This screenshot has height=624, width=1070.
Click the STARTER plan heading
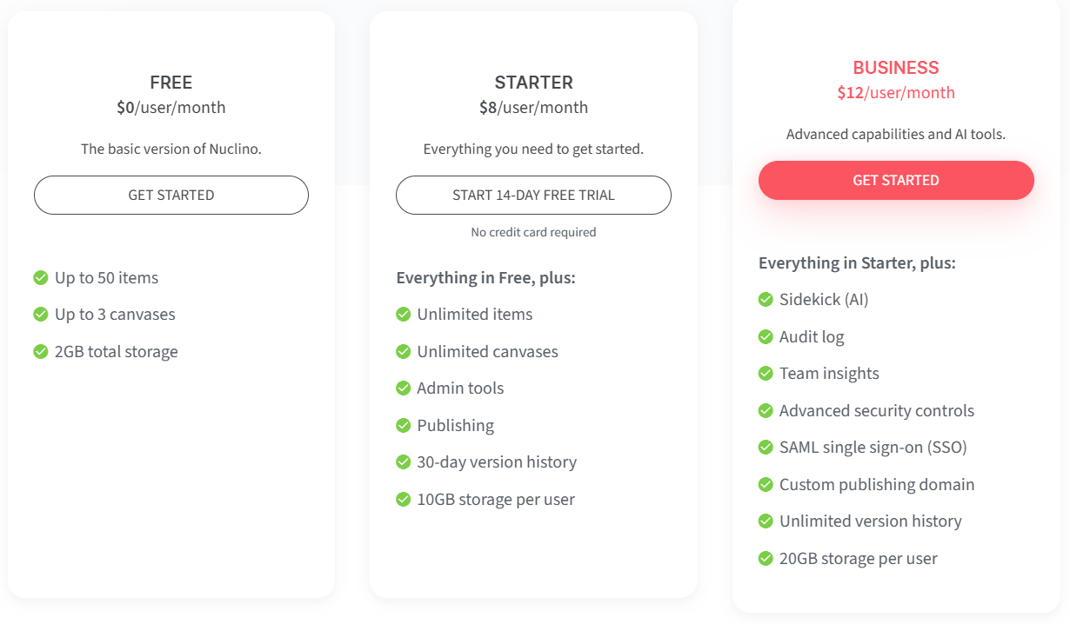tap(533, 83)
